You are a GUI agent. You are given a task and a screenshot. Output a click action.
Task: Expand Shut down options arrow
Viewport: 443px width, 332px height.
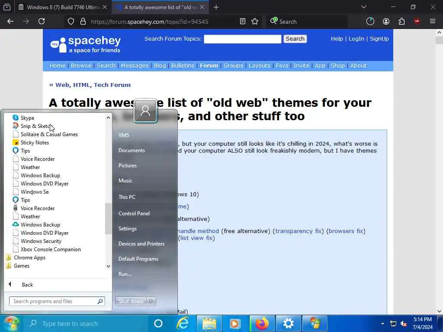tap(151, 301)
